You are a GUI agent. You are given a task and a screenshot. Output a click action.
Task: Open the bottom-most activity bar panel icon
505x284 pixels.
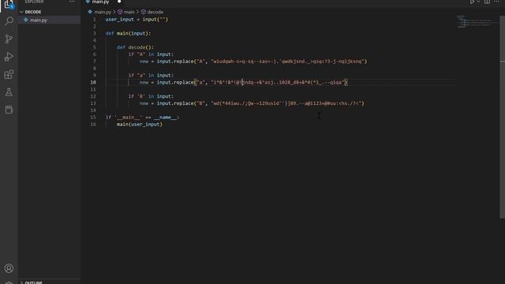coord(9,110)
